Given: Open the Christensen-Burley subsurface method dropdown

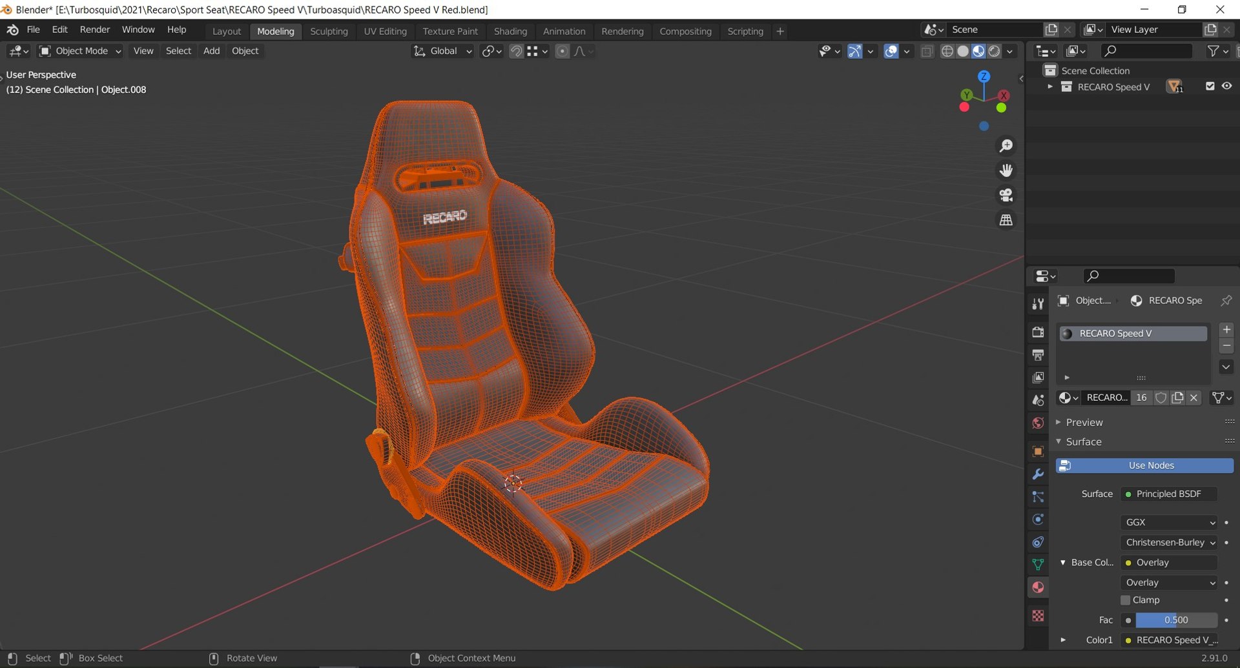Looking at the screenshot, I should point(1170,542).
